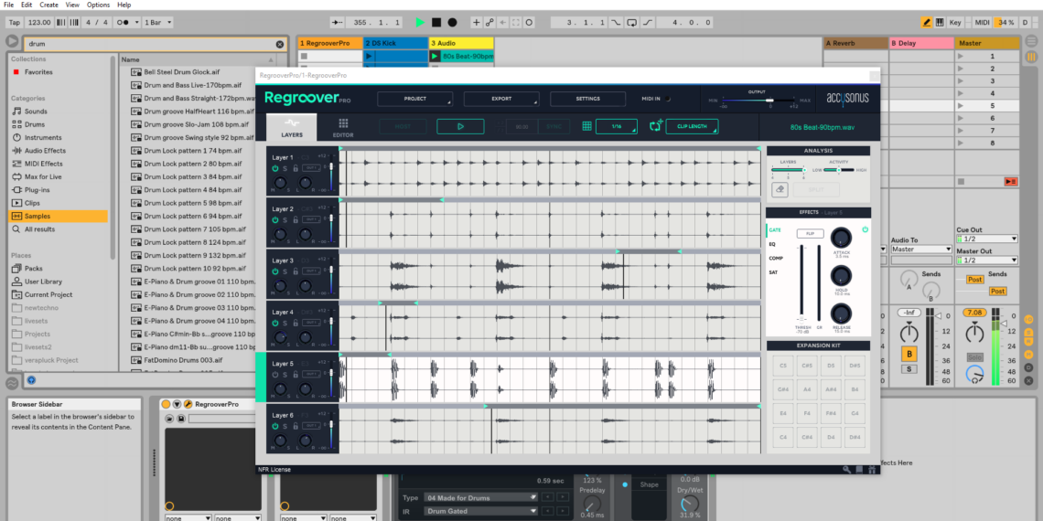Image resolution: width=1043 pixels, height=521 pixels.
Task: Click the Drums category icon in browser
Action: (16, 124)
